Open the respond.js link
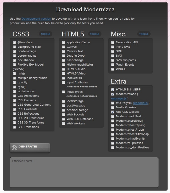This screenshot has height=193, width=170. 140,103
